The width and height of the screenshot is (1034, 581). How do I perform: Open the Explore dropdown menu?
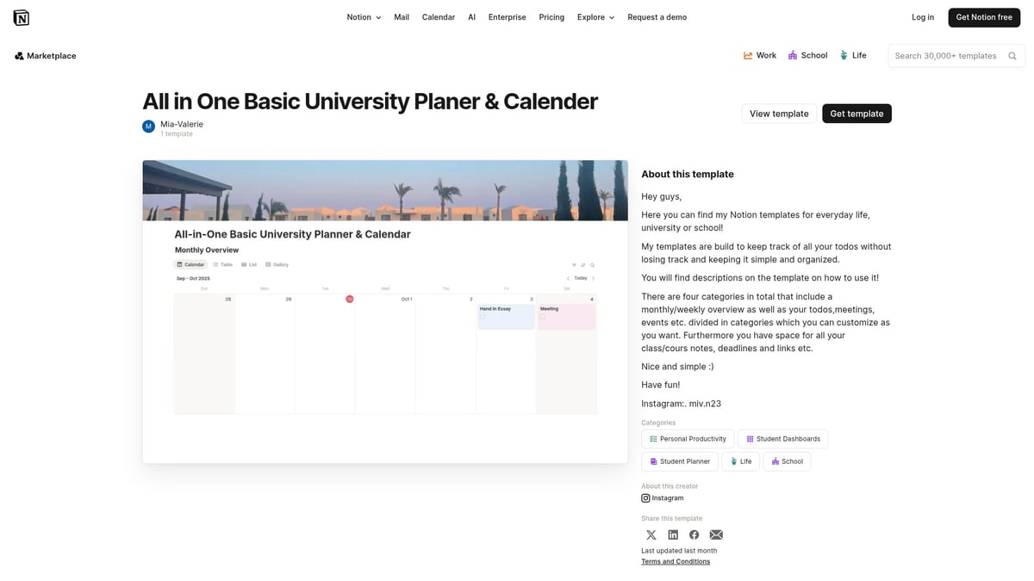click(x=595, y=16)
